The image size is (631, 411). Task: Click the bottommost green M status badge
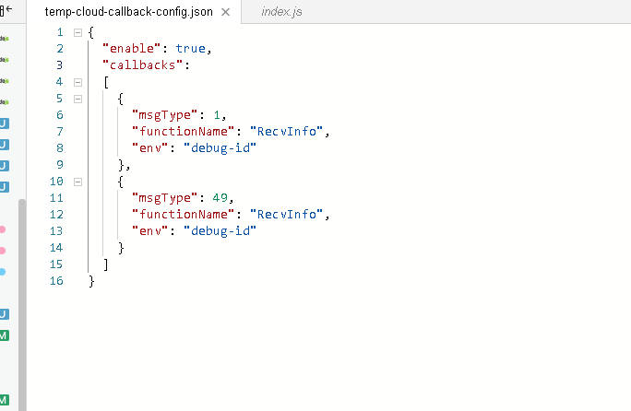click(x=4, y=398)
